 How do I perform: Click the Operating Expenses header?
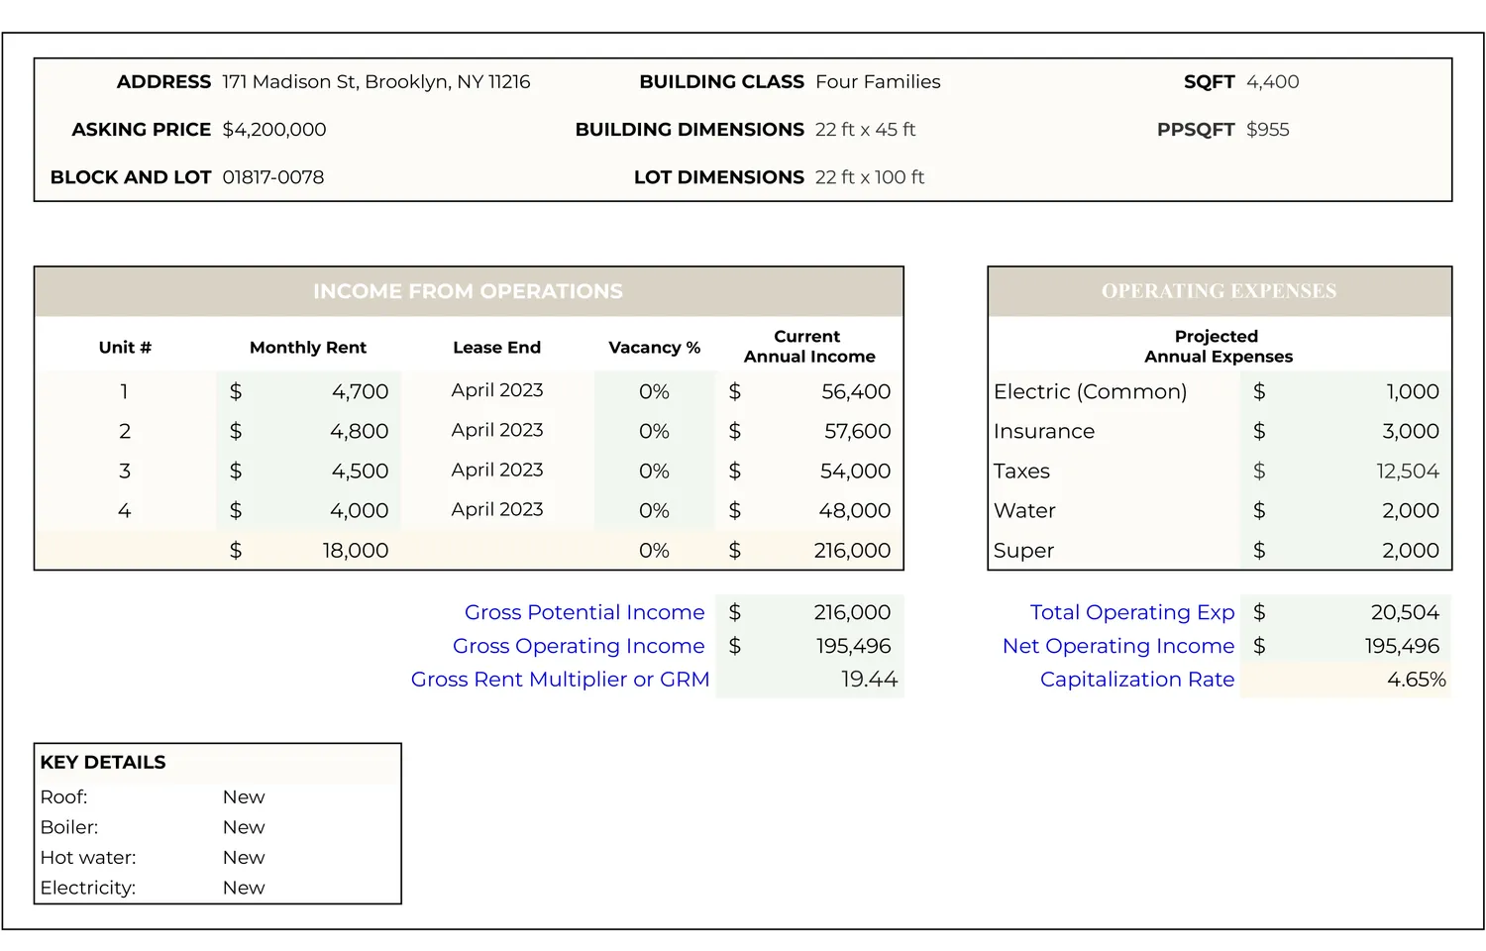click(1219, 291)
